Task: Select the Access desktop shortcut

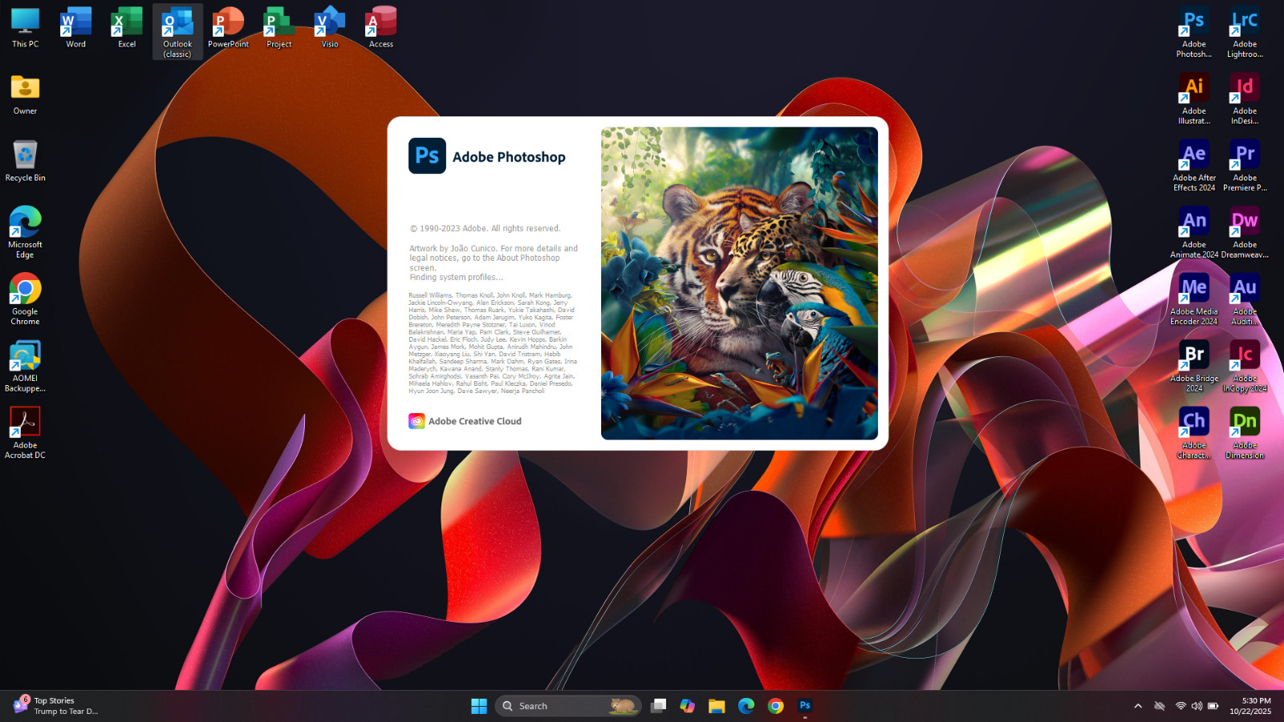Action: click(381, 29)
